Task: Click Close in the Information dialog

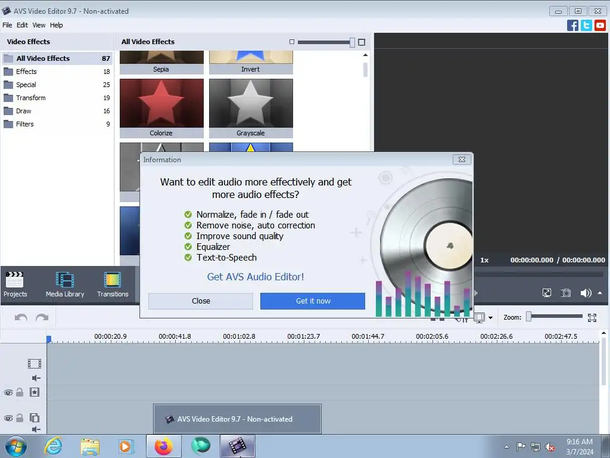Action: pyautogui.click(x=201, y=301)
